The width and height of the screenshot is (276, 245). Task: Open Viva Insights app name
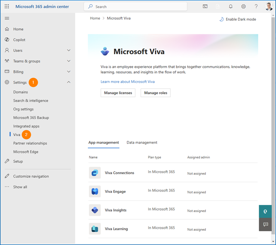(116, 210)
